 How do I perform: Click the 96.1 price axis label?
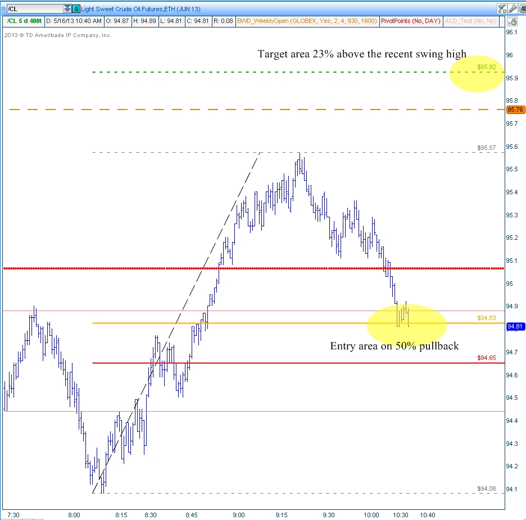coord(511,32)
